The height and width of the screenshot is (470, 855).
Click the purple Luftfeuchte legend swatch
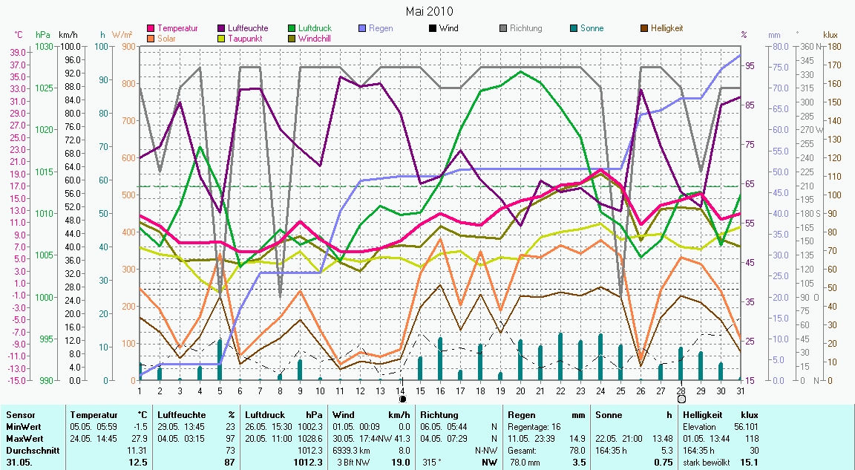pyautogui.click(x=221, y=28)
